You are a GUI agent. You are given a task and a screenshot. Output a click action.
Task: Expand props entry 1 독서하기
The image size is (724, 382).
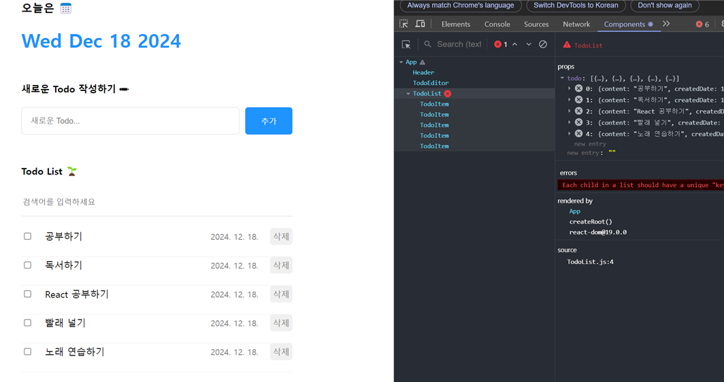570,100
